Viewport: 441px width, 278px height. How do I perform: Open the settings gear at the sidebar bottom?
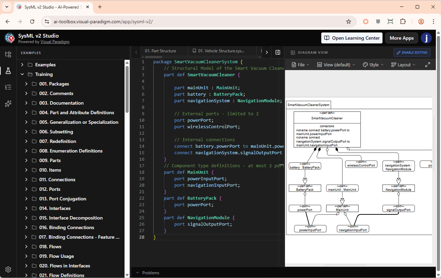click(8, 269)
